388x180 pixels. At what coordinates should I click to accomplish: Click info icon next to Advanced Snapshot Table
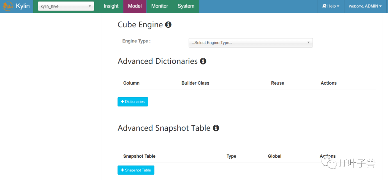[x=216, y=128]
